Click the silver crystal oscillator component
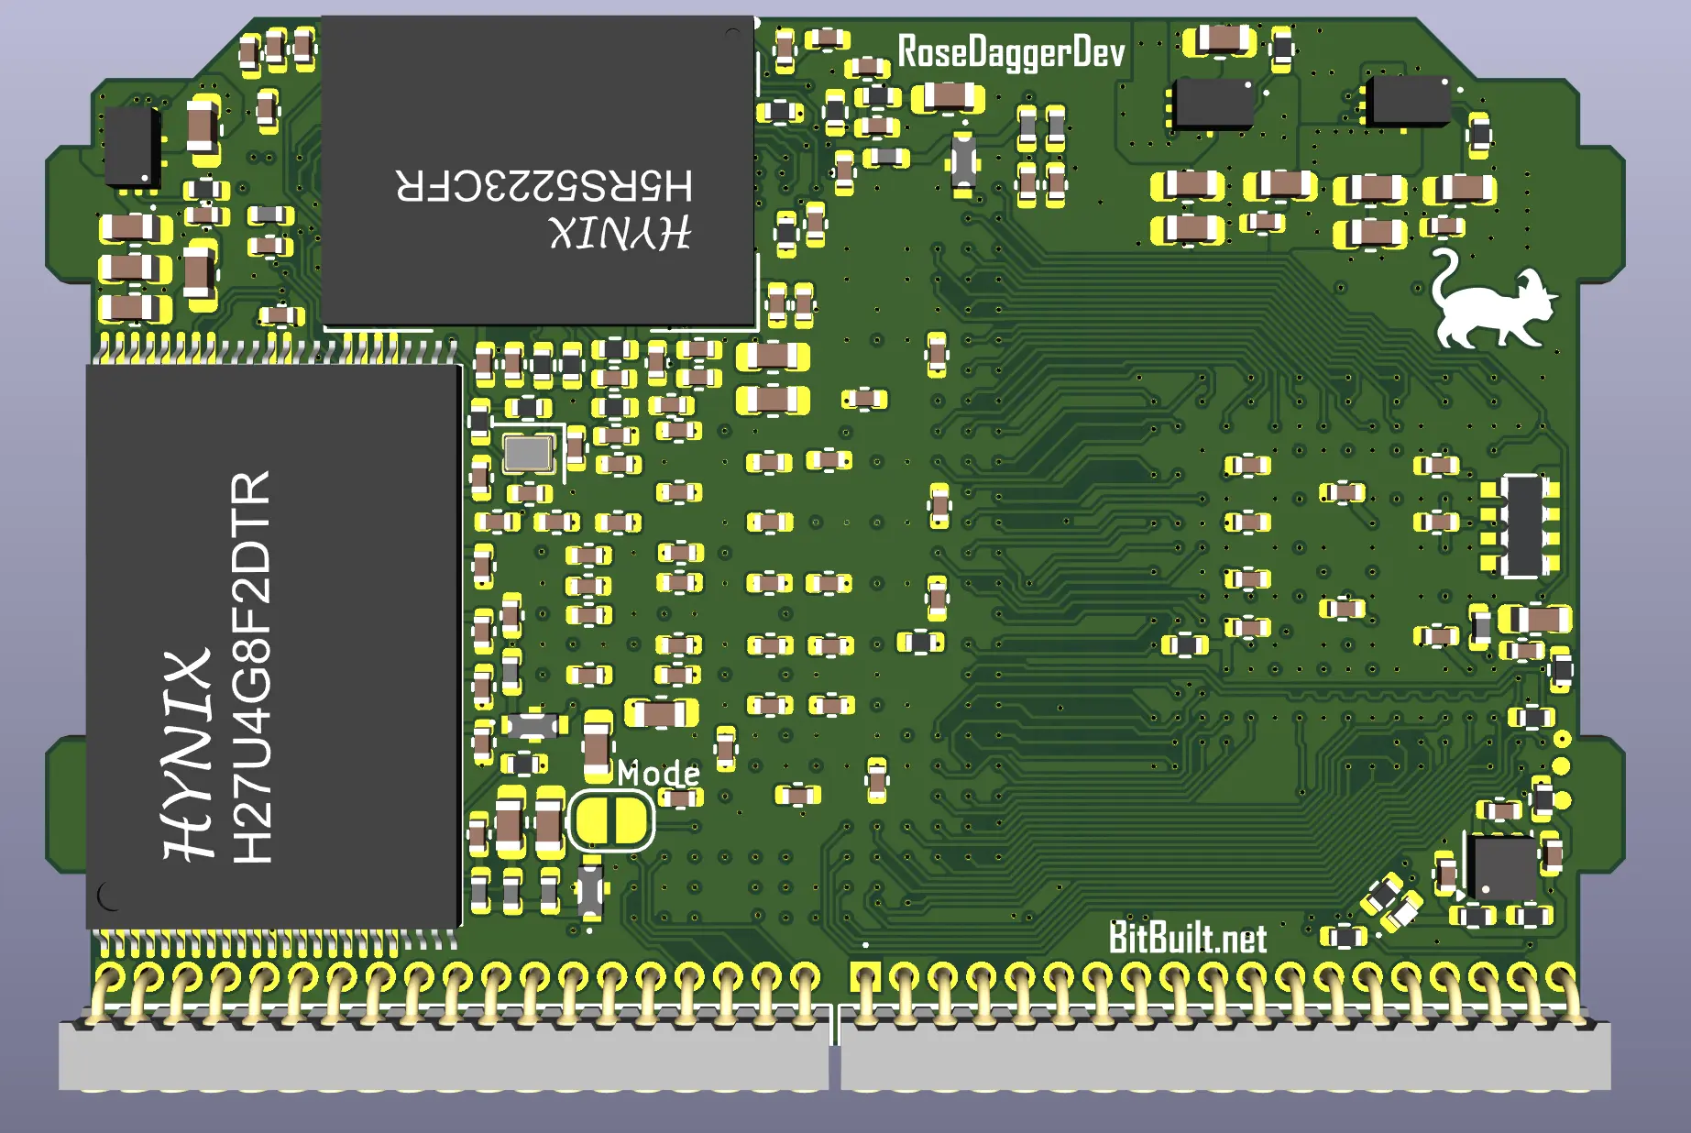The width and height of the screenshot is (1691, 1133). [x=529, y=453]
